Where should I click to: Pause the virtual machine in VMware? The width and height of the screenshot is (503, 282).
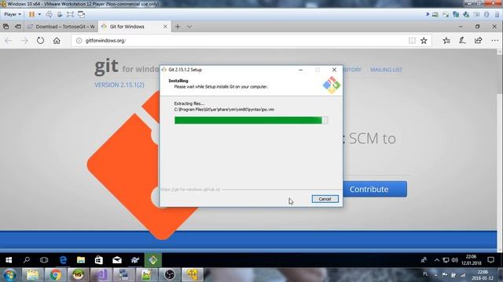click(31, 14)
